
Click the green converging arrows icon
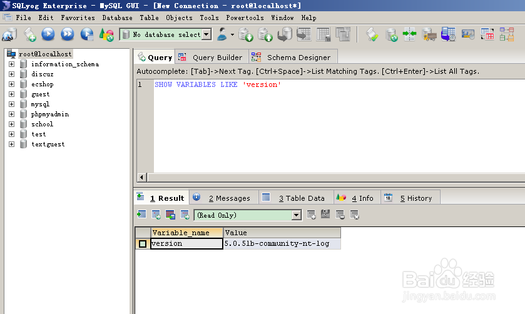click(409, 34)
